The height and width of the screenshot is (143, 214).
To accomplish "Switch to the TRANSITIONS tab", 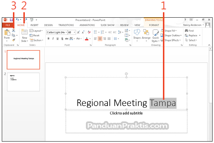I will [x=66, y=25].
